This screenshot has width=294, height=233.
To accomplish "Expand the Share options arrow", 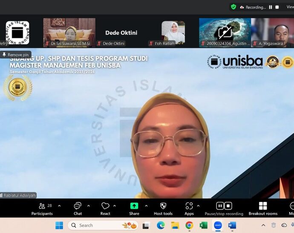I will coord(146,206).
